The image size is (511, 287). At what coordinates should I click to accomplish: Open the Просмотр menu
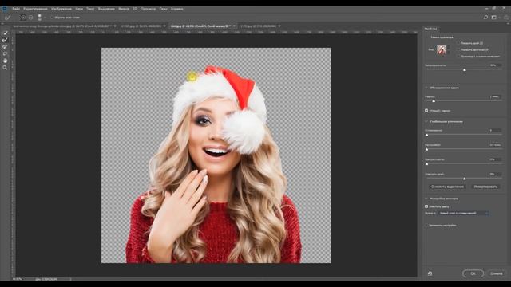[x=148, y=9]
